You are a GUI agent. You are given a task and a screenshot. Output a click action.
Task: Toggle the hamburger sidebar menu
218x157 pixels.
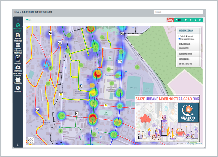click(x=18, y=20)
